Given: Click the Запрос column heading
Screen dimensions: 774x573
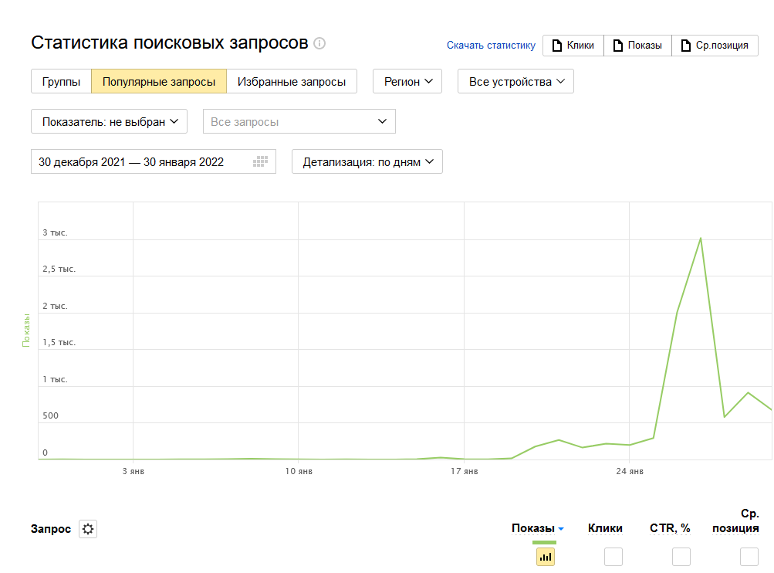Looking at the screenshot, I should coord(51,529).
